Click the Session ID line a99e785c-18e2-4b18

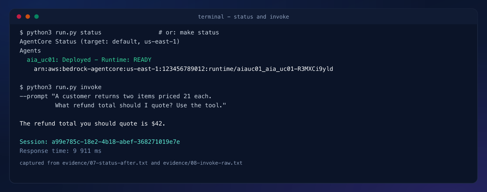tap(100, 142)
